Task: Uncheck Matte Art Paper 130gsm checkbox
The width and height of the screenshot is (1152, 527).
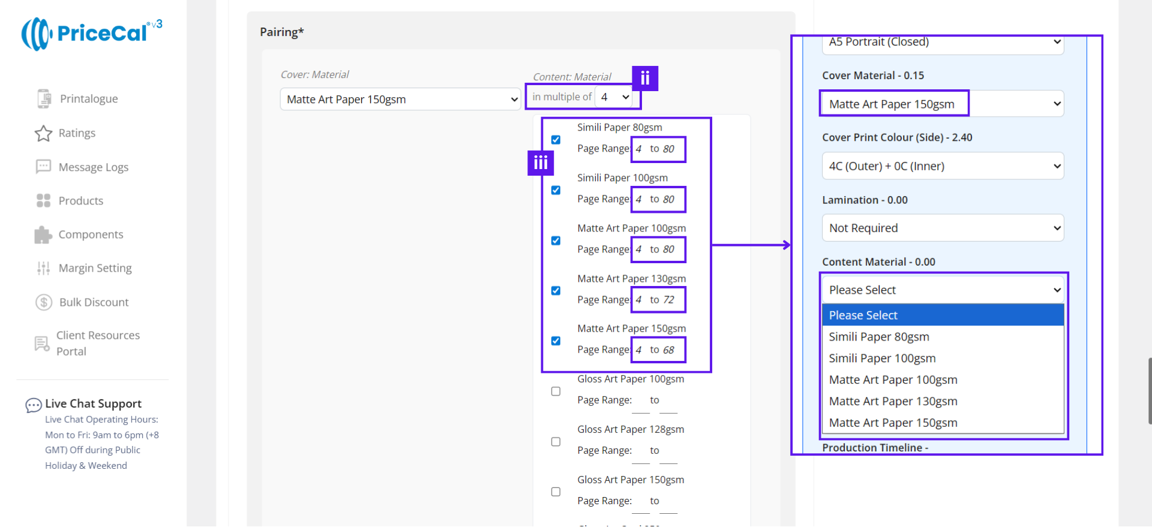Action: point(556,291)
